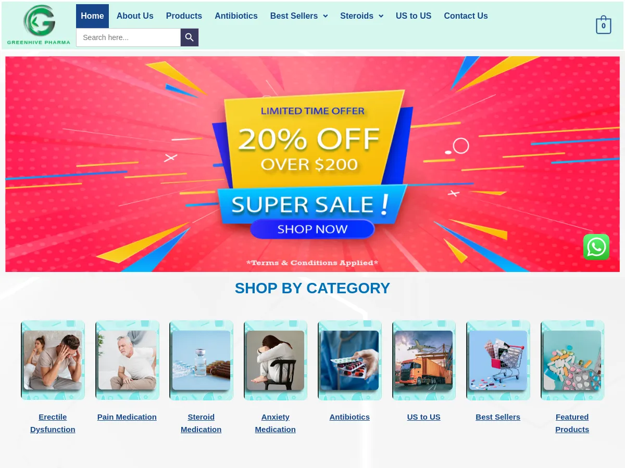Click the search magnifier button
This screenshot has width=625, height=468.
pyautogui.click(x=190, y=37)
